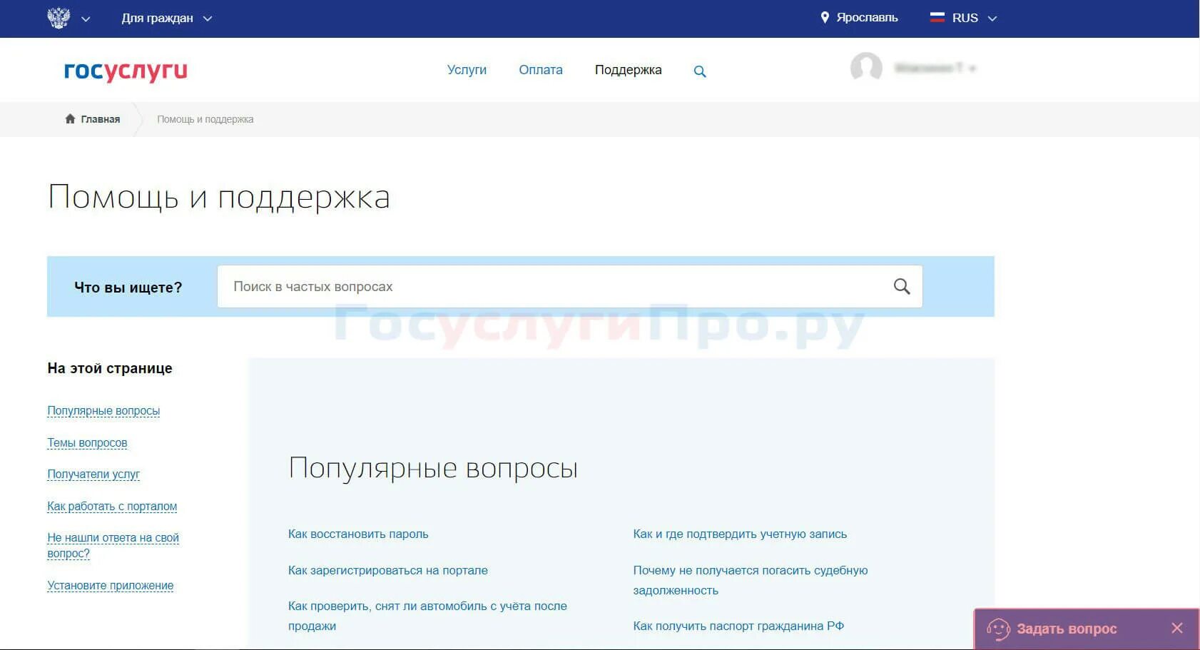Open 'Установите приложение' sidebar link
Image resolution: width=1200 pixels, height=650 pixels.
point(111,586)
